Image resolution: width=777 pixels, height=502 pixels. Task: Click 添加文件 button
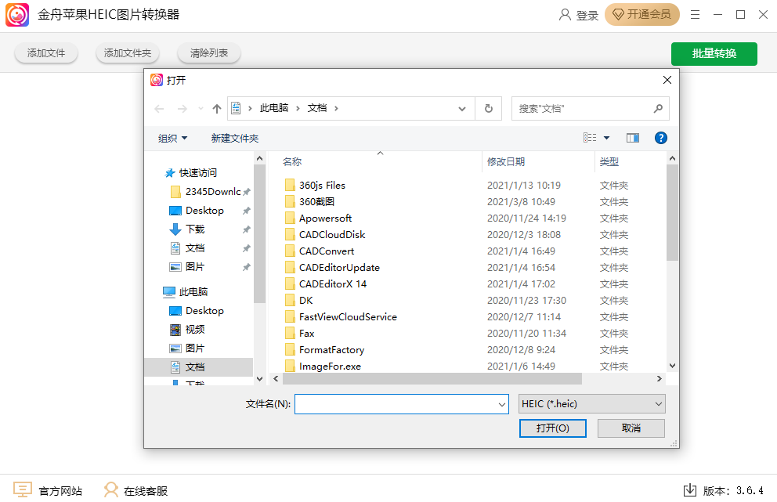pos(46,53)
